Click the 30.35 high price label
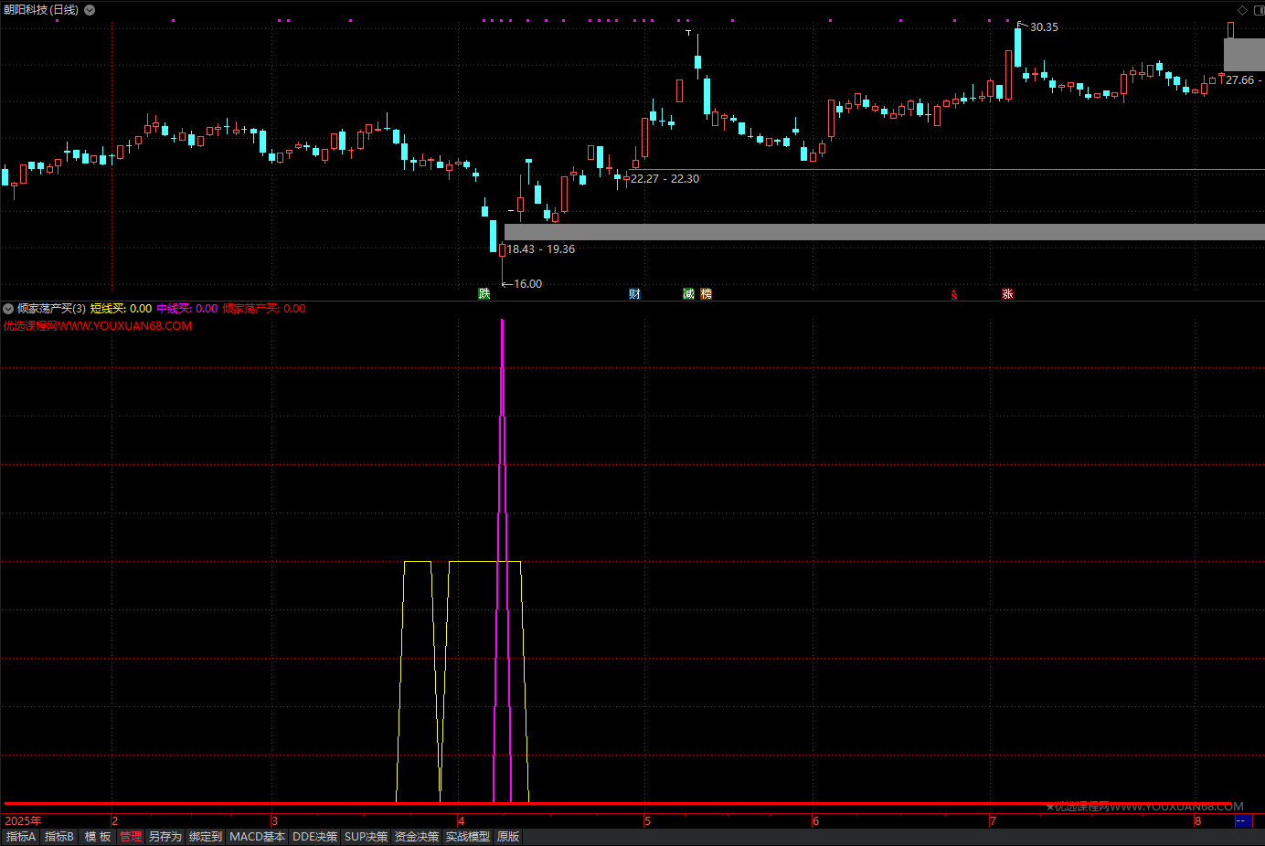This screenshot has height=846, width=1265. 1044,27
